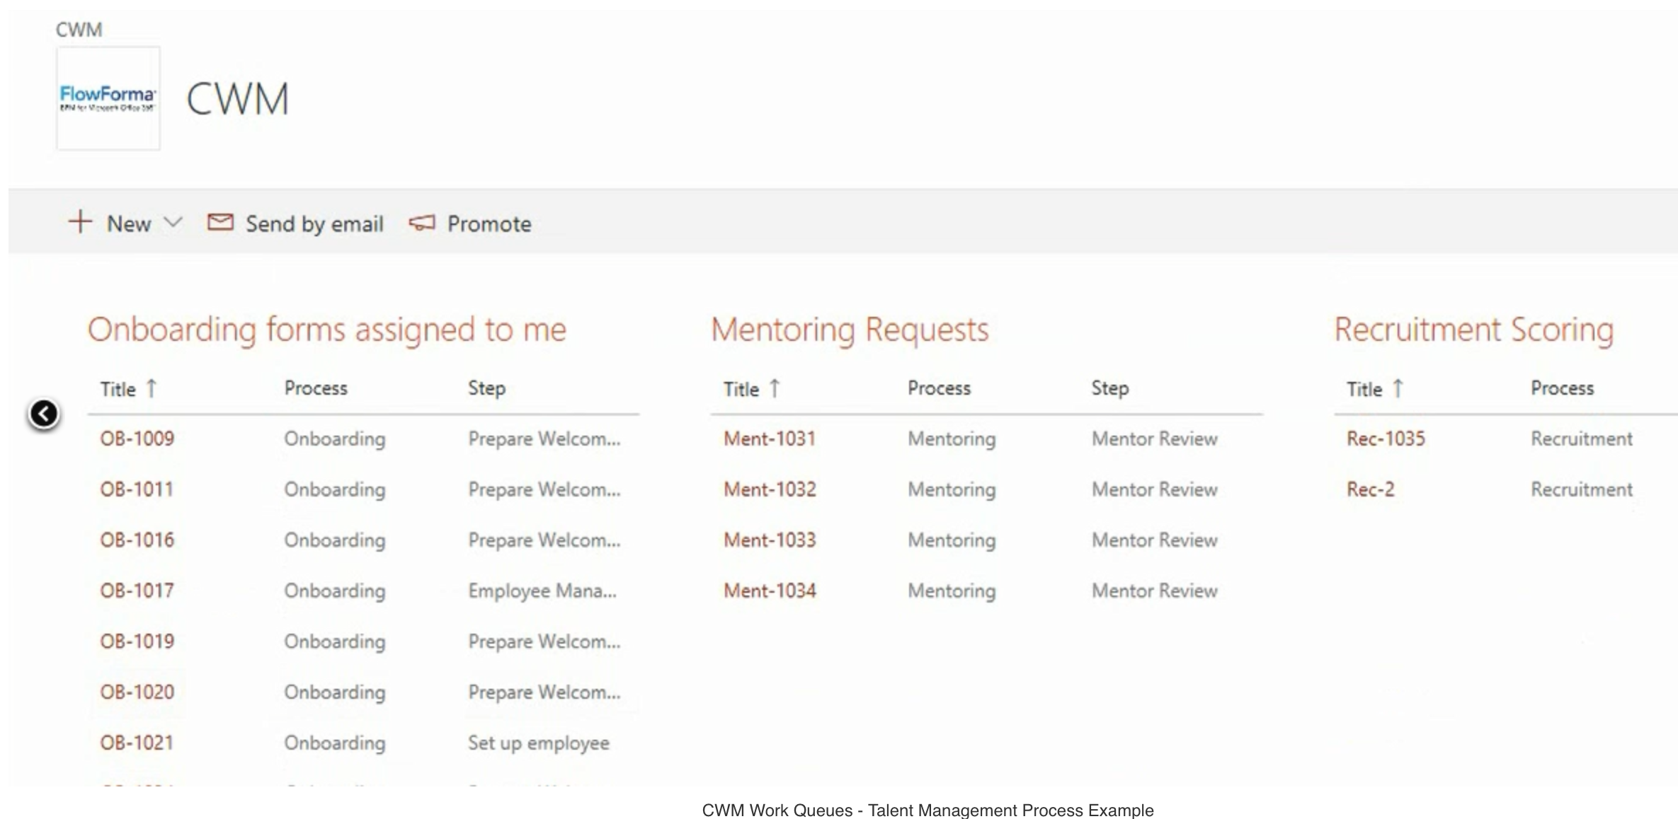This screenshot has width=1678, height=819.
Task: Click the sort arrow beside Recruitment Title column
Action: [1398, 388]
